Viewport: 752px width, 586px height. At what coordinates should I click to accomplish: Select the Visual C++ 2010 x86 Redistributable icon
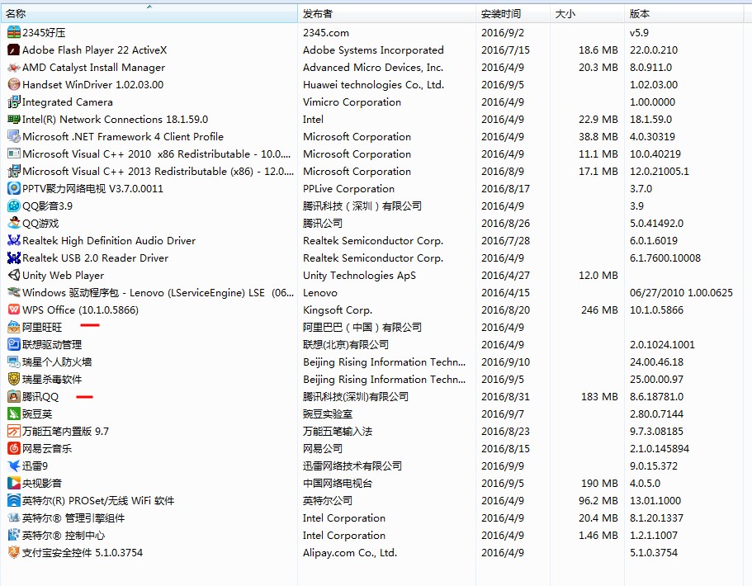click(14, 154)
